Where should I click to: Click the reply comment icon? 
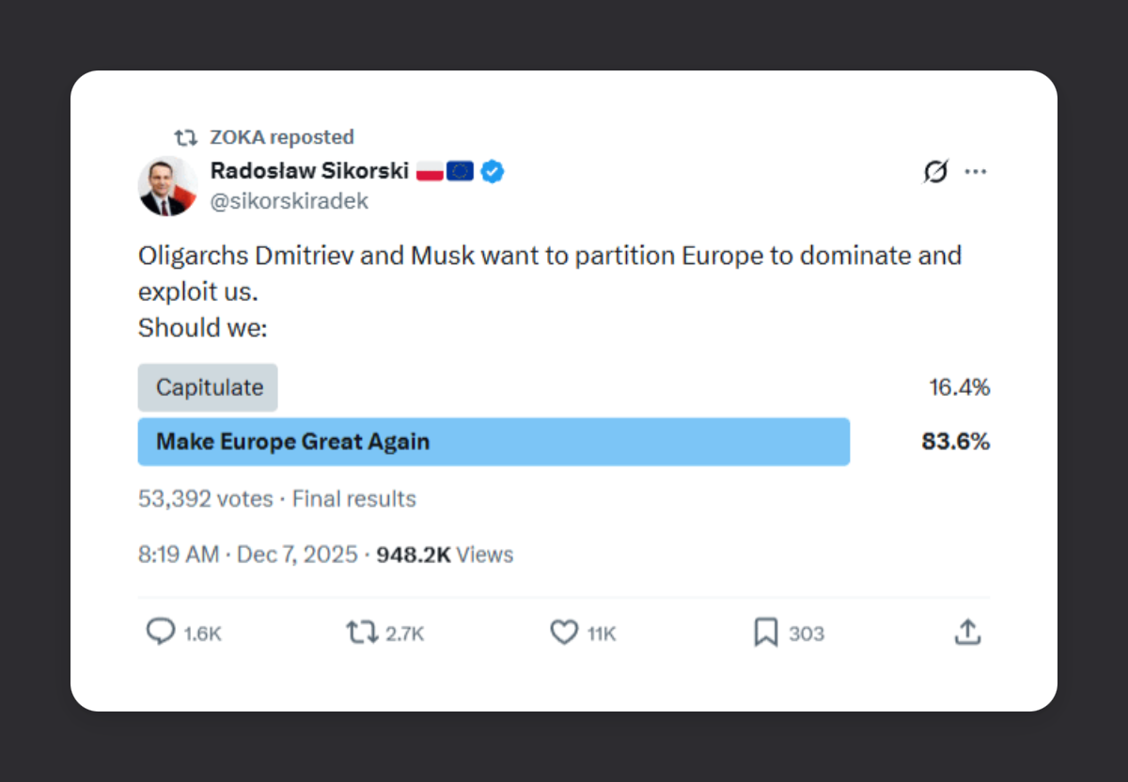click(161, 633)
